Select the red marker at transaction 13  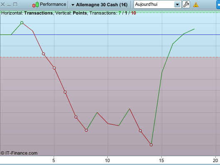point(140,131)
